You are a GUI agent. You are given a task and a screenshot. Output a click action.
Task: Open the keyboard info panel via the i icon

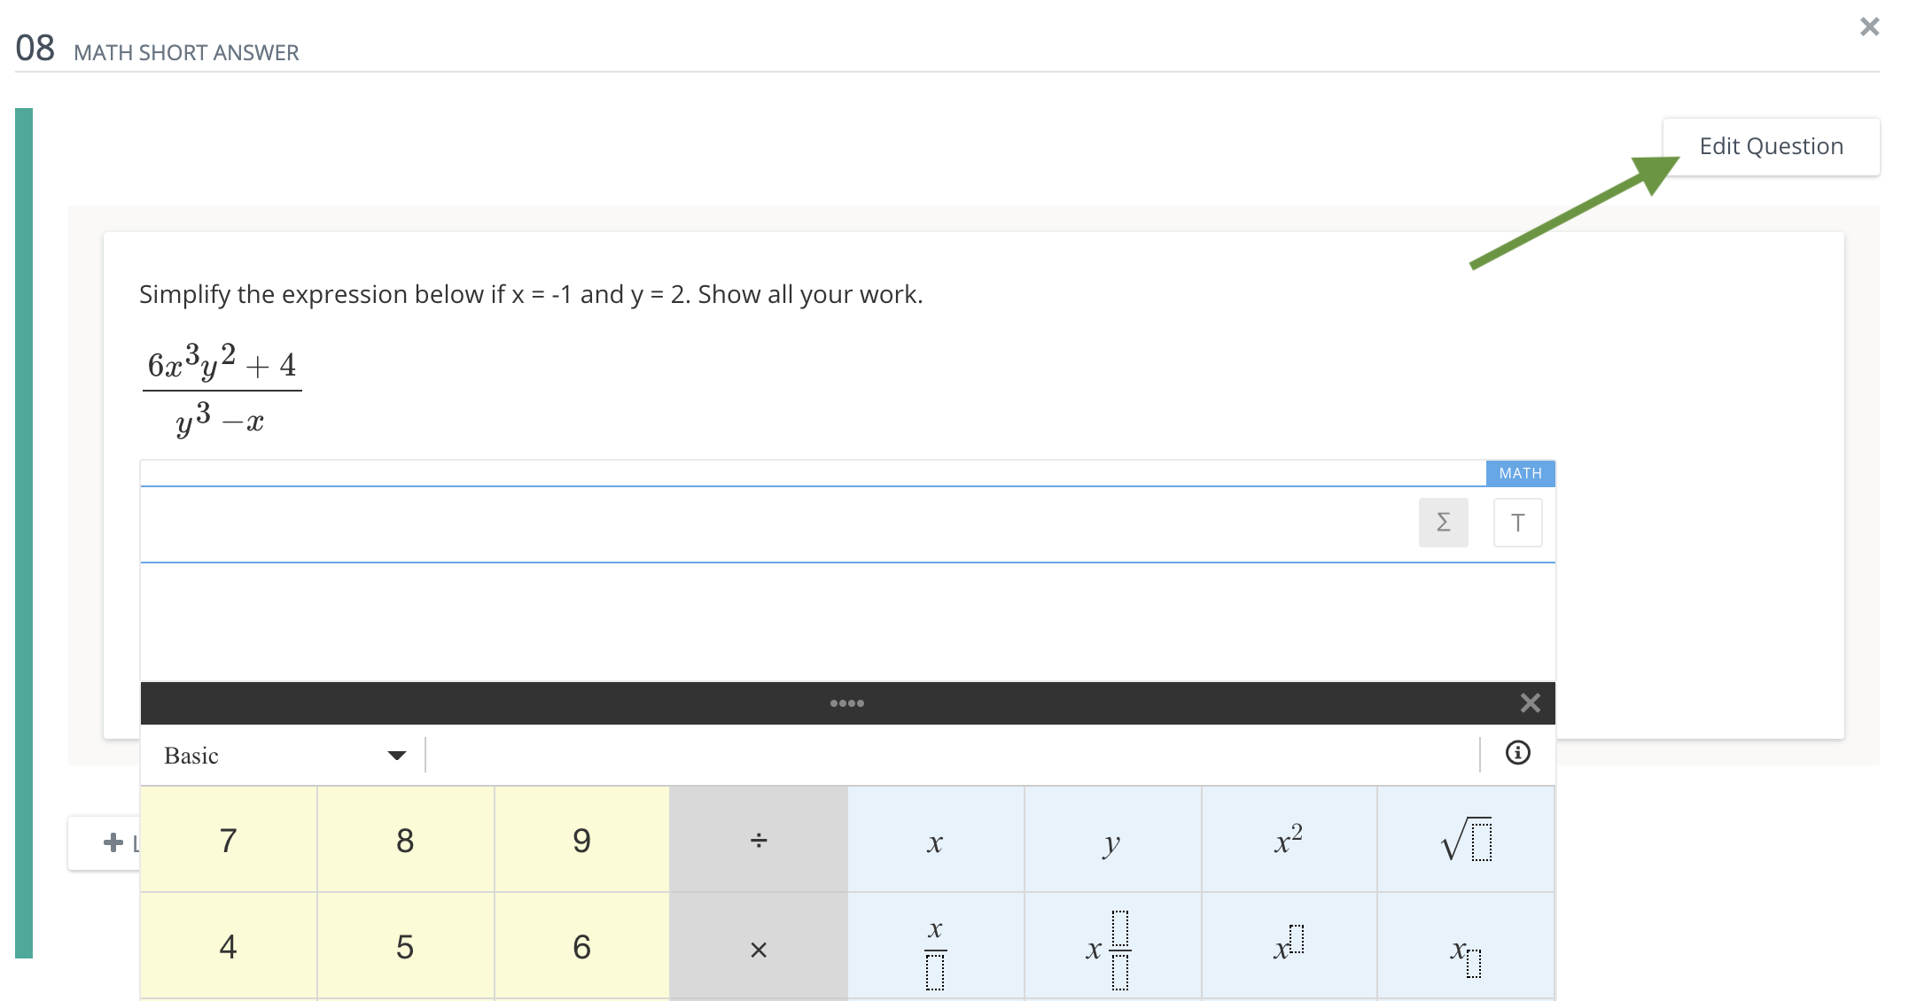tap(1516, 753)
